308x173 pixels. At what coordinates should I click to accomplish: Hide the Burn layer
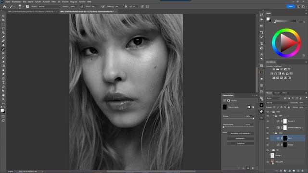268,138
